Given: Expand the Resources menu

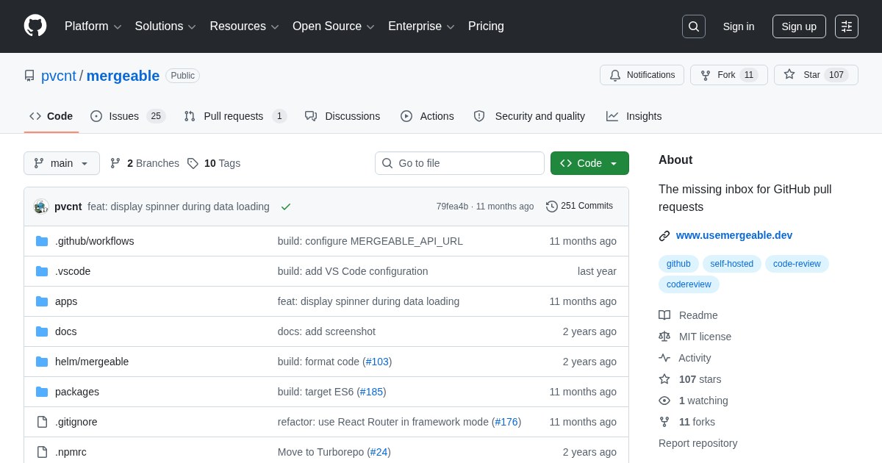Looking at the screenshot, I should coord(245,26).
